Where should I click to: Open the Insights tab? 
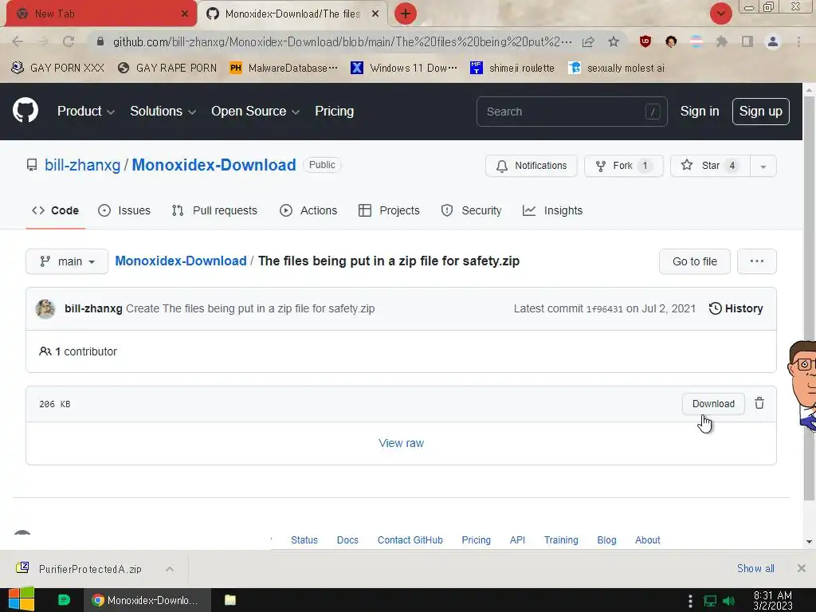[553, 210]
